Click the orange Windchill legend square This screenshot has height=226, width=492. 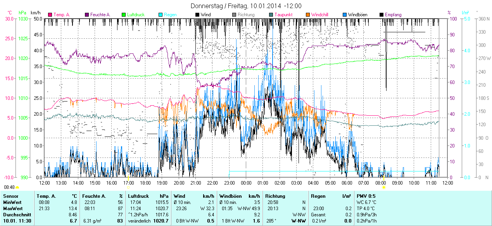[308, 15]
